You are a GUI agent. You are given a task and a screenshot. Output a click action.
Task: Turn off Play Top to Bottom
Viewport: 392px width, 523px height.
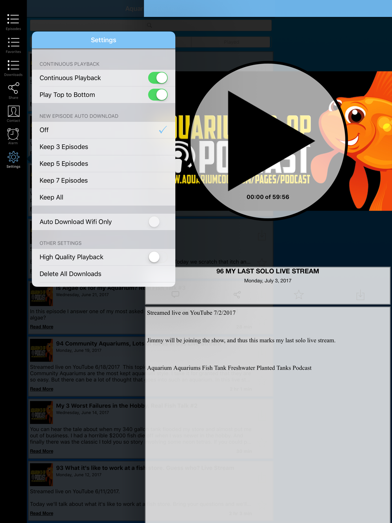[x=158, y=95]
